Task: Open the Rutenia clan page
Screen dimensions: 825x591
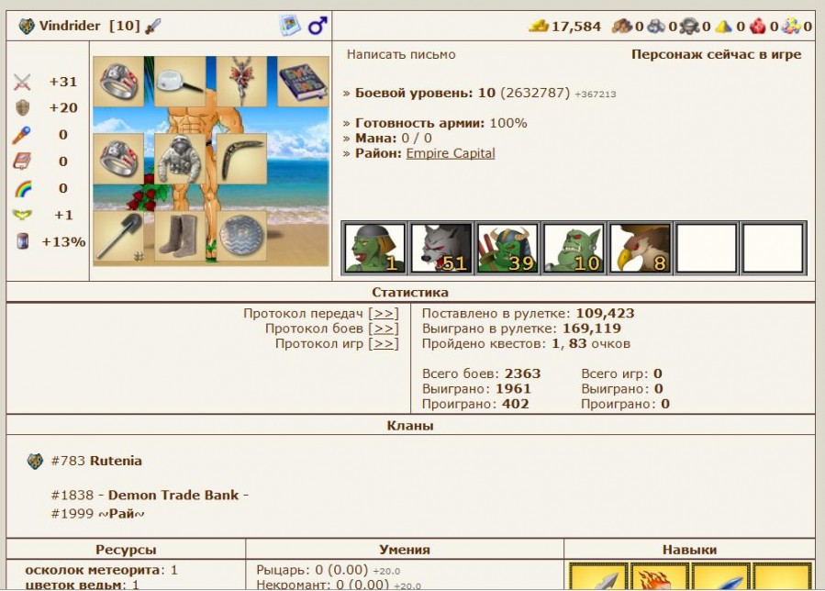Action: point(116,461)
